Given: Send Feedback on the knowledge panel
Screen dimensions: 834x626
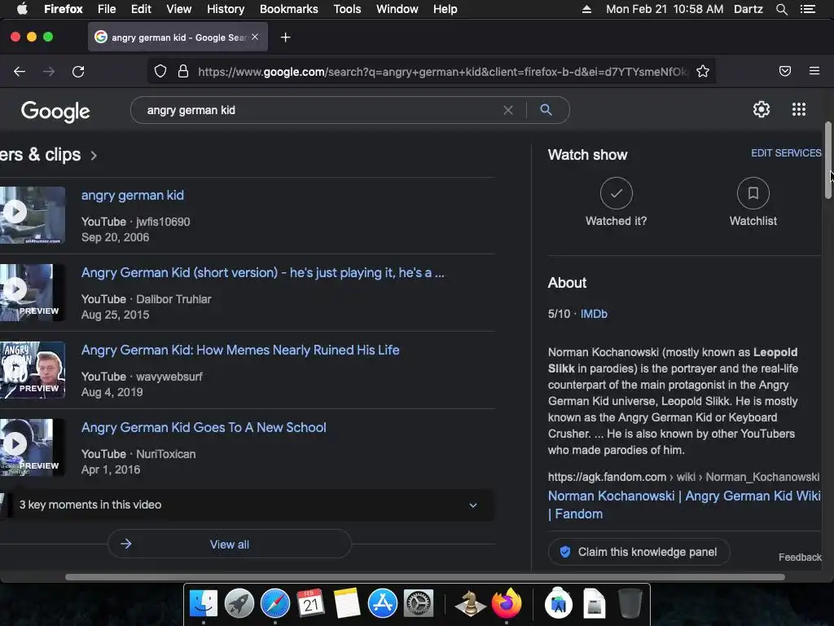Looking at the screenshot, I should click(x=800, y=558).
